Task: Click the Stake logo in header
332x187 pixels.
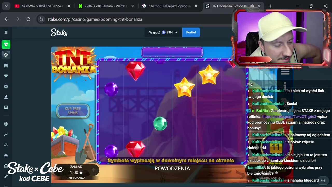Action: (x=59, y=32)
